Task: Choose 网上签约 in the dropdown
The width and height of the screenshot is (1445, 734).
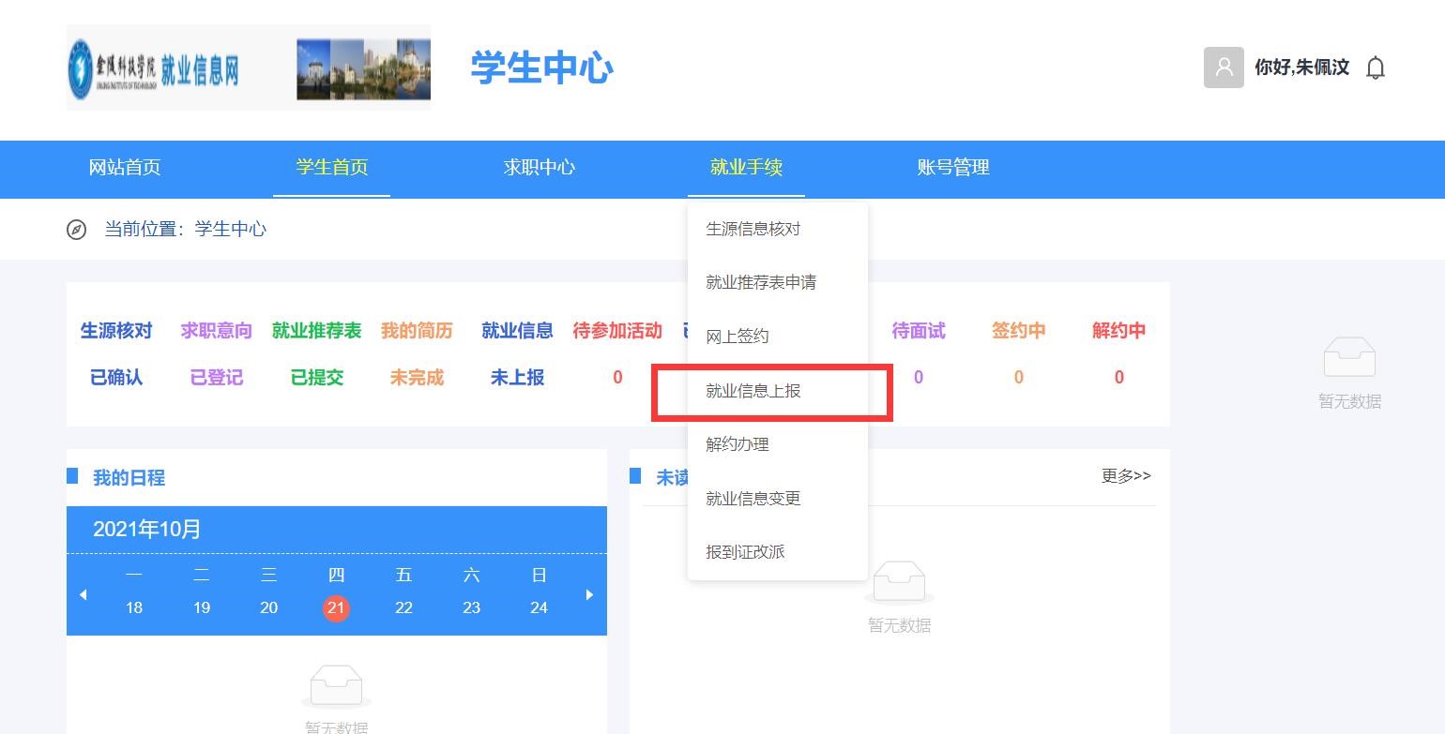Action: pyautogui.click(x=738, y=337)
